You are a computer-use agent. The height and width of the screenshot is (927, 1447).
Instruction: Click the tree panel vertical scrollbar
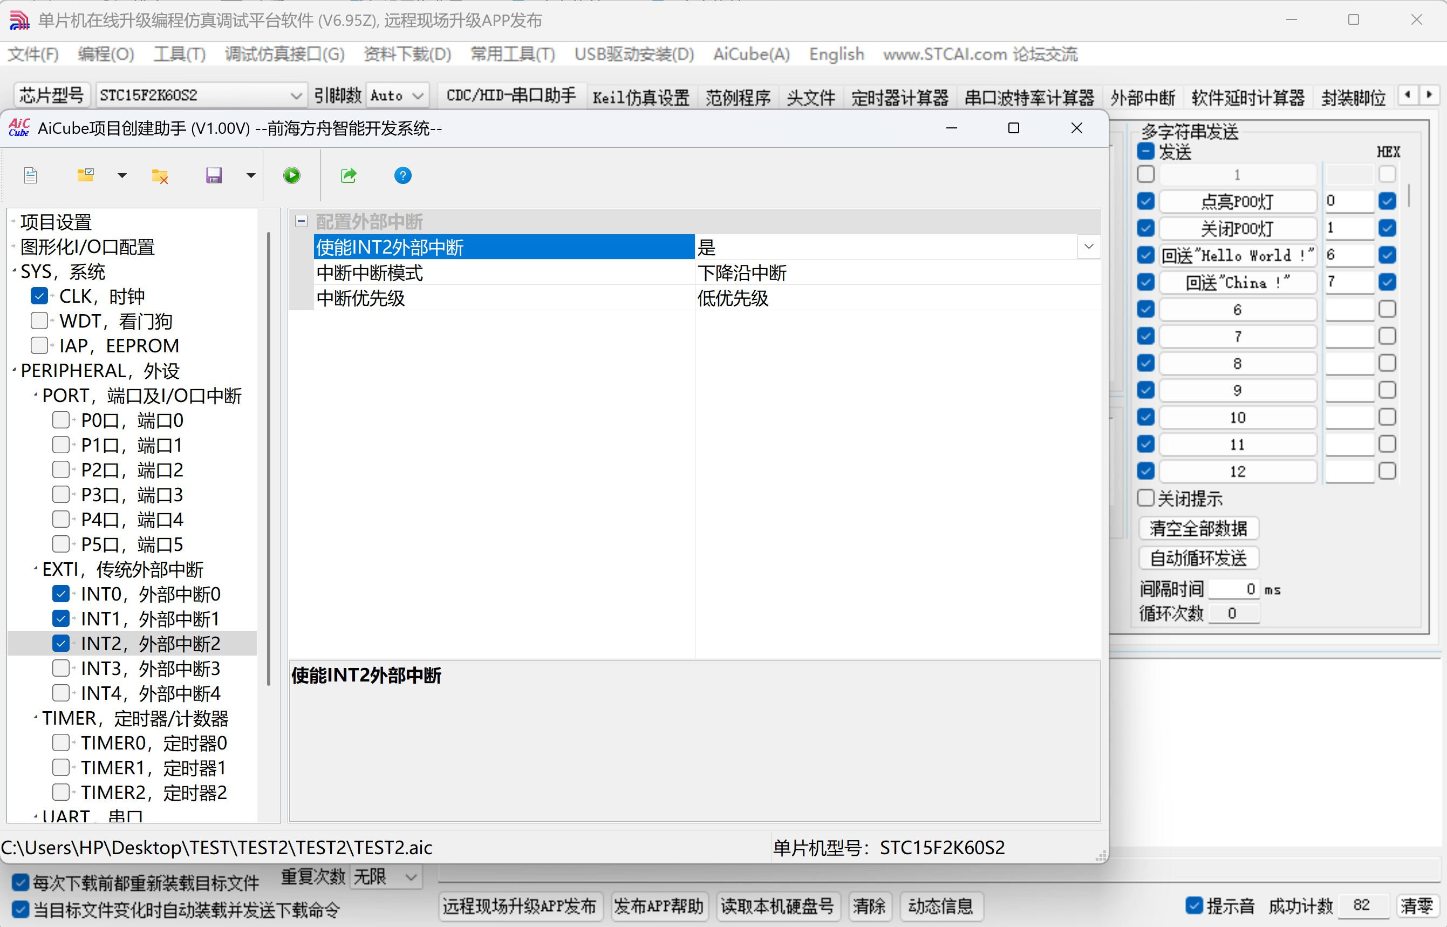click(269, 458)
